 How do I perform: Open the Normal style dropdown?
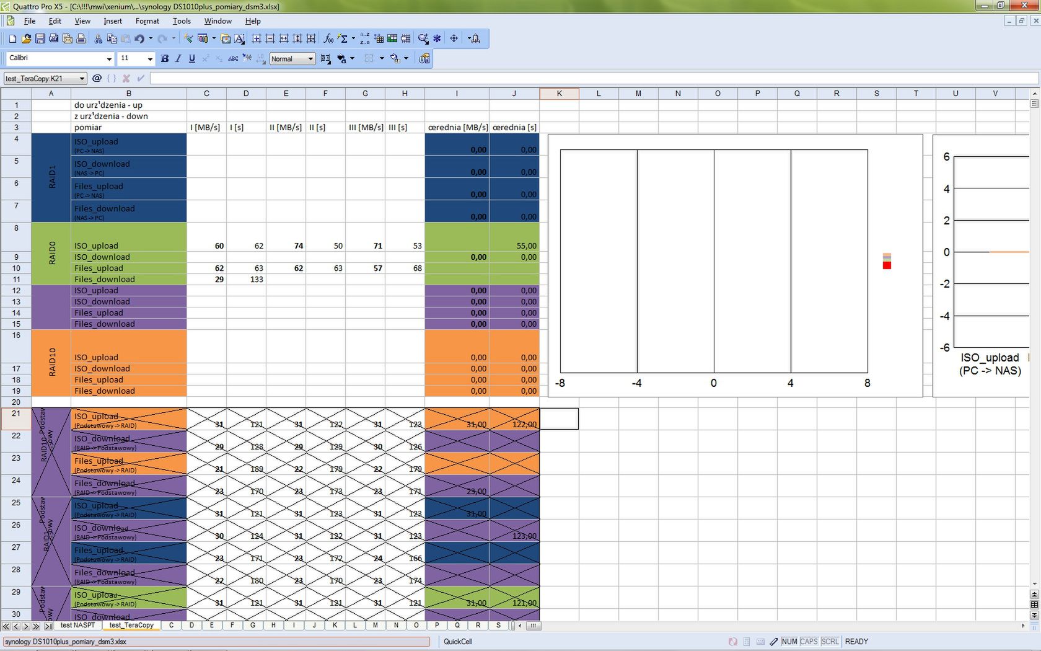(310, 59)
